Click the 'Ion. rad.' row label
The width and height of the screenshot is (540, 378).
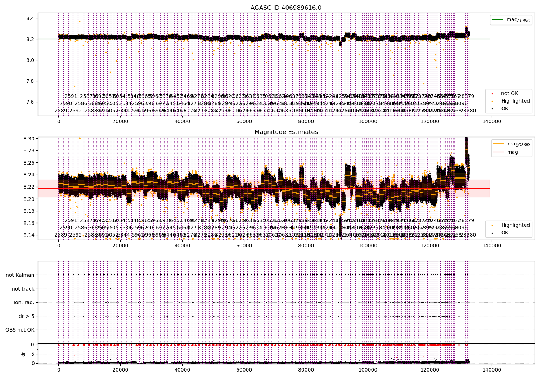tap(24, 302)
